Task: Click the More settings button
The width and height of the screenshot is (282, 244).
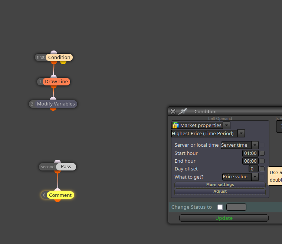Action: [x=220, y=185]
